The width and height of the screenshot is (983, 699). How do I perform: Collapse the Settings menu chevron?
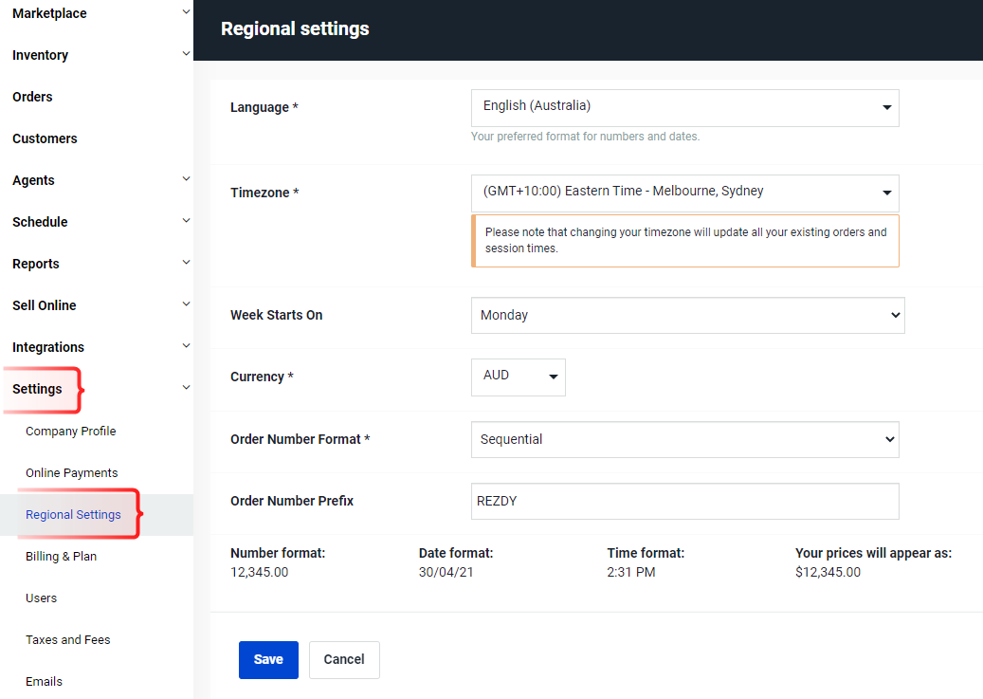186,388
